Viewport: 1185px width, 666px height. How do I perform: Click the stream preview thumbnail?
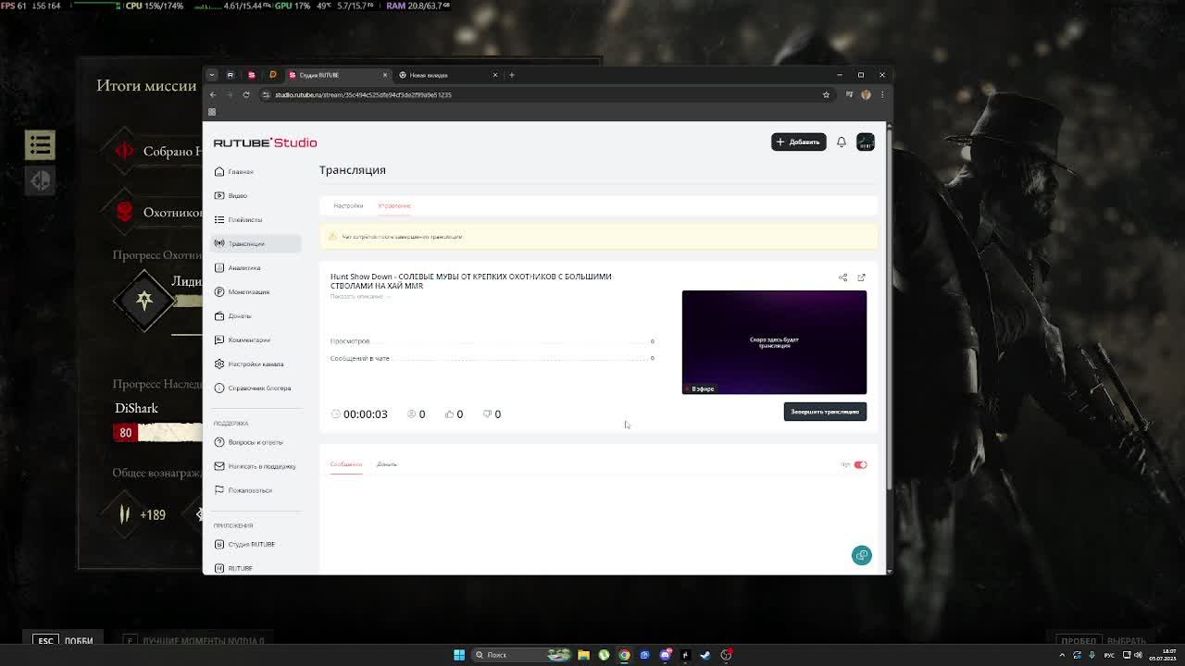pos(774,342)
